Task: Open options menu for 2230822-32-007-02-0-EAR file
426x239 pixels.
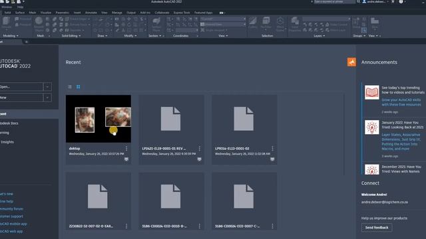Action: click(x=126, y=226)
